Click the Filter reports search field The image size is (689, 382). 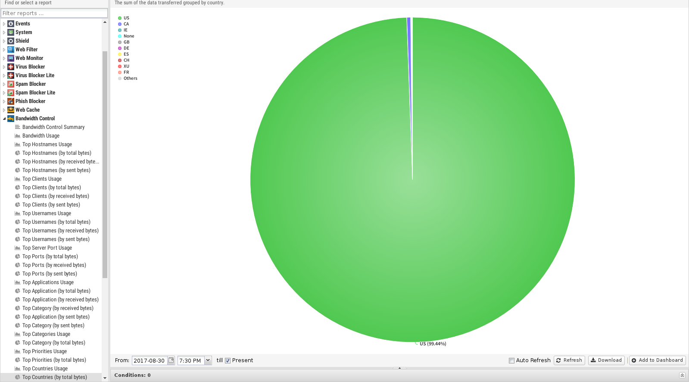pyautogui.click(x=54, y=13)
